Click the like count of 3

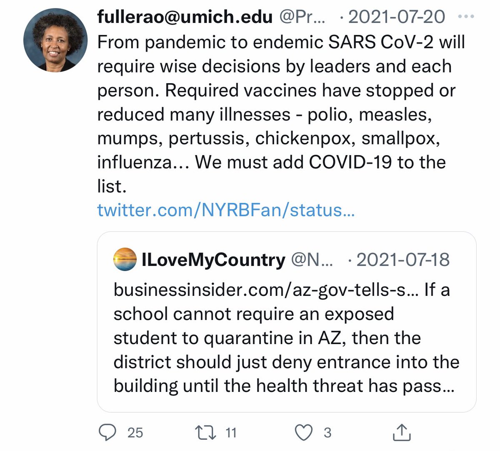tap(327, 433)
